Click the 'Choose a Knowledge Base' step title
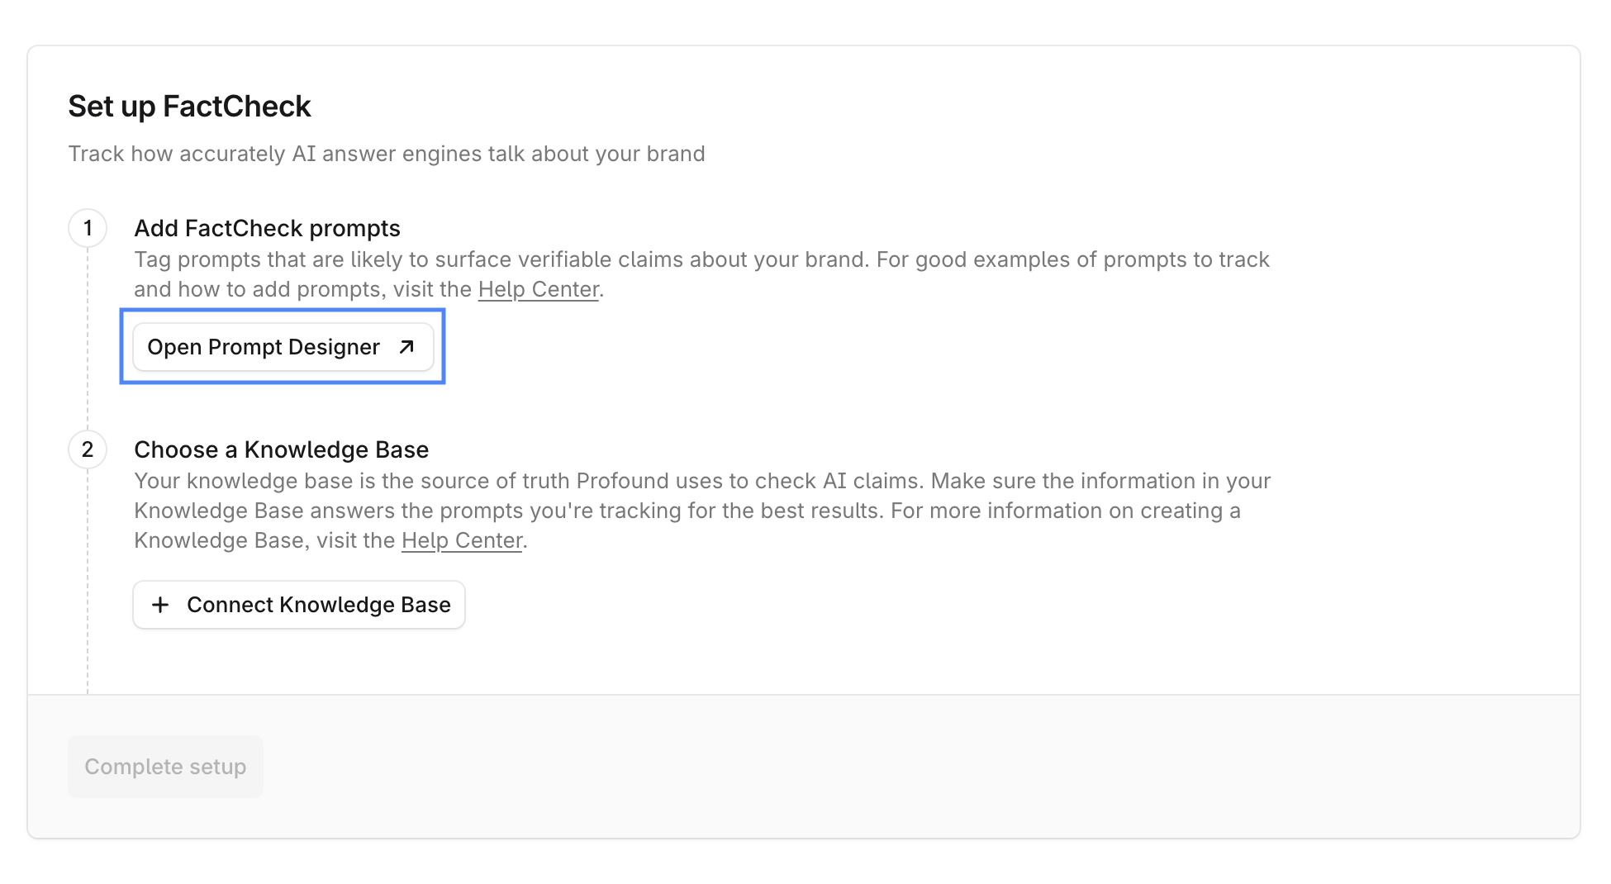This screenshot has width=1611, height=884. click(282, 449)
